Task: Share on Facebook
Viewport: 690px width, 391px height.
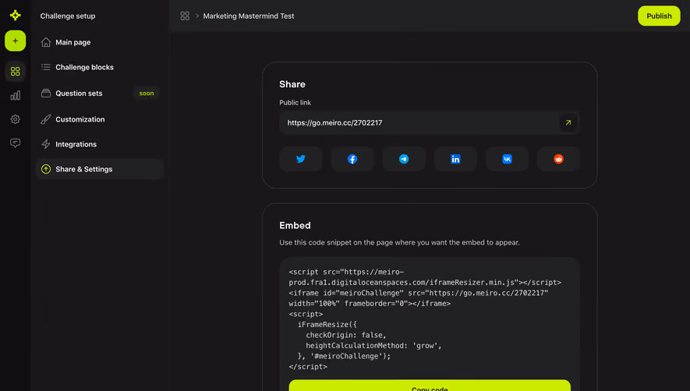Action: (x=352, y=159)
